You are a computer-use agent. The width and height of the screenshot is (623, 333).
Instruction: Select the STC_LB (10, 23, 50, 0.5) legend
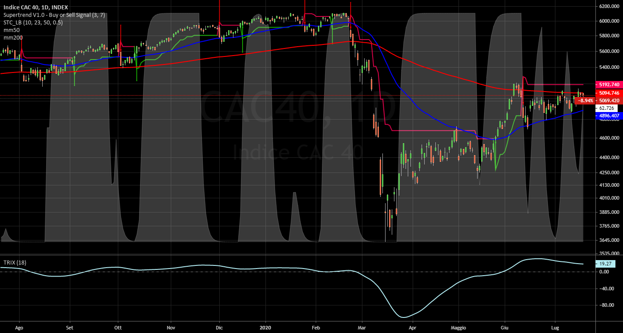coord(33,22)
